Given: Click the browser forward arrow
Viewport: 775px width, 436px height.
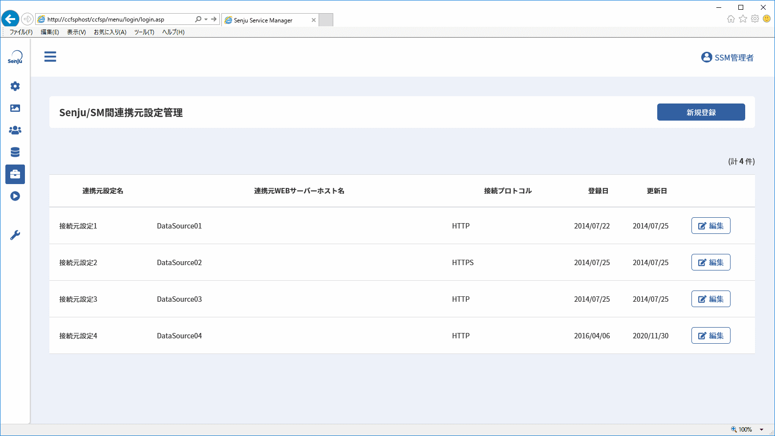Looking at the screenshot, I should [27, 20].
